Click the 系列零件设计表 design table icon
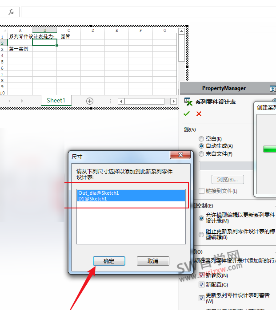This screenshot has width=276, height=310. [188, 102]
